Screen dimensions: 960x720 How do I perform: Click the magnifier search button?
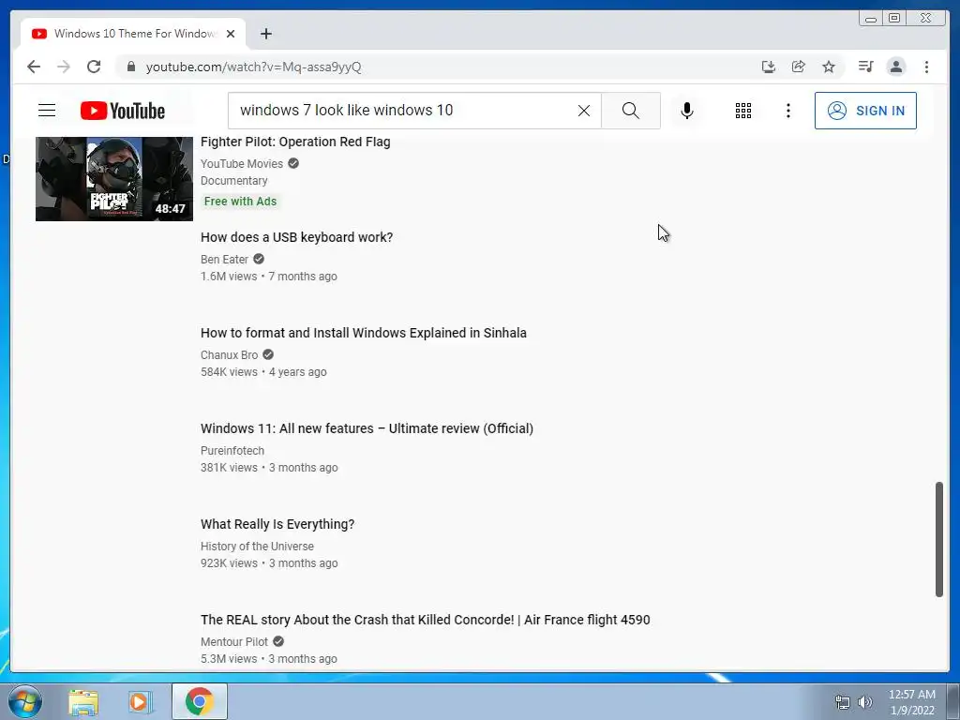pyautogui.click(x=631, y=111)
